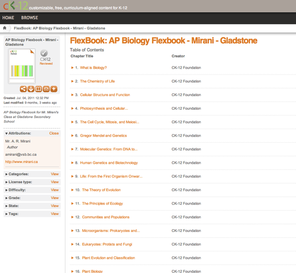296x273 pixels.
Task: Expand chapter 2 triangle for Chemistry of Life
Action: point(72,81)
